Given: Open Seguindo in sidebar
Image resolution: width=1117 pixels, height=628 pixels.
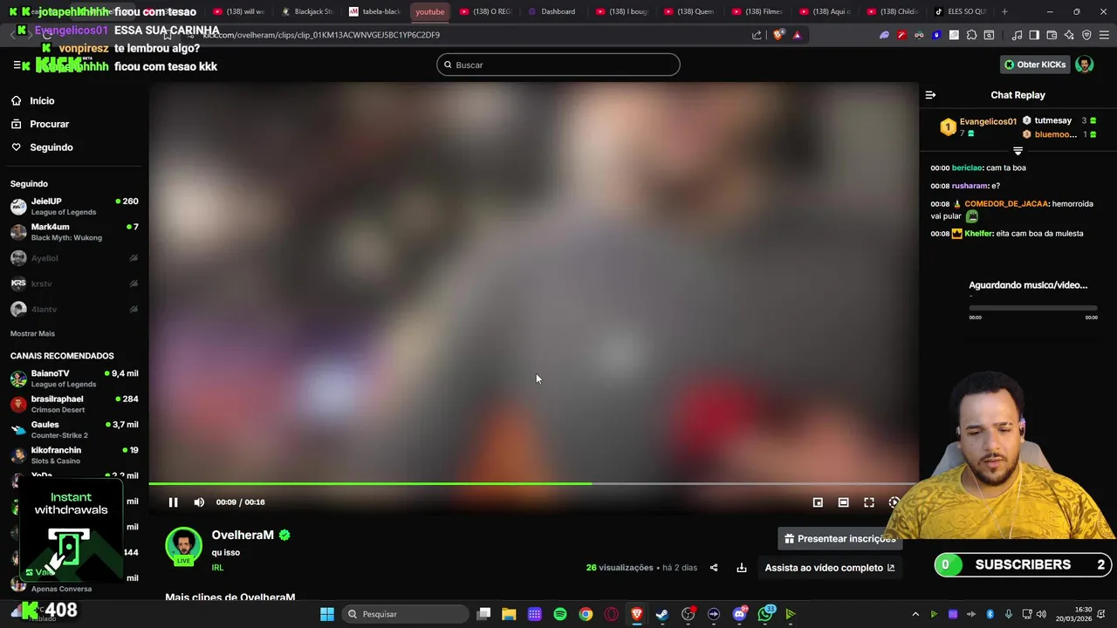Looking at the screenshot, I should 51,147.
